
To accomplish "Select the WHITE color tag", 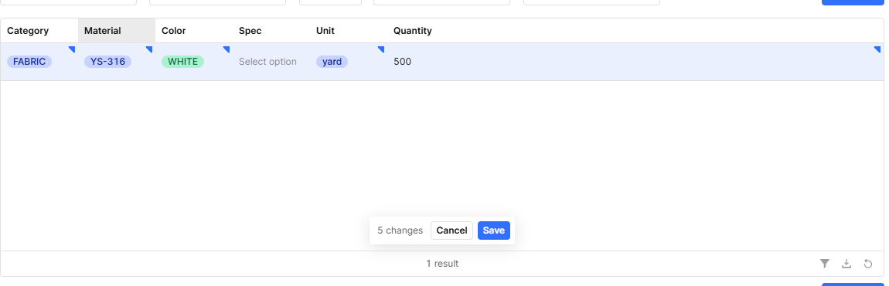I will click(182, 62).
